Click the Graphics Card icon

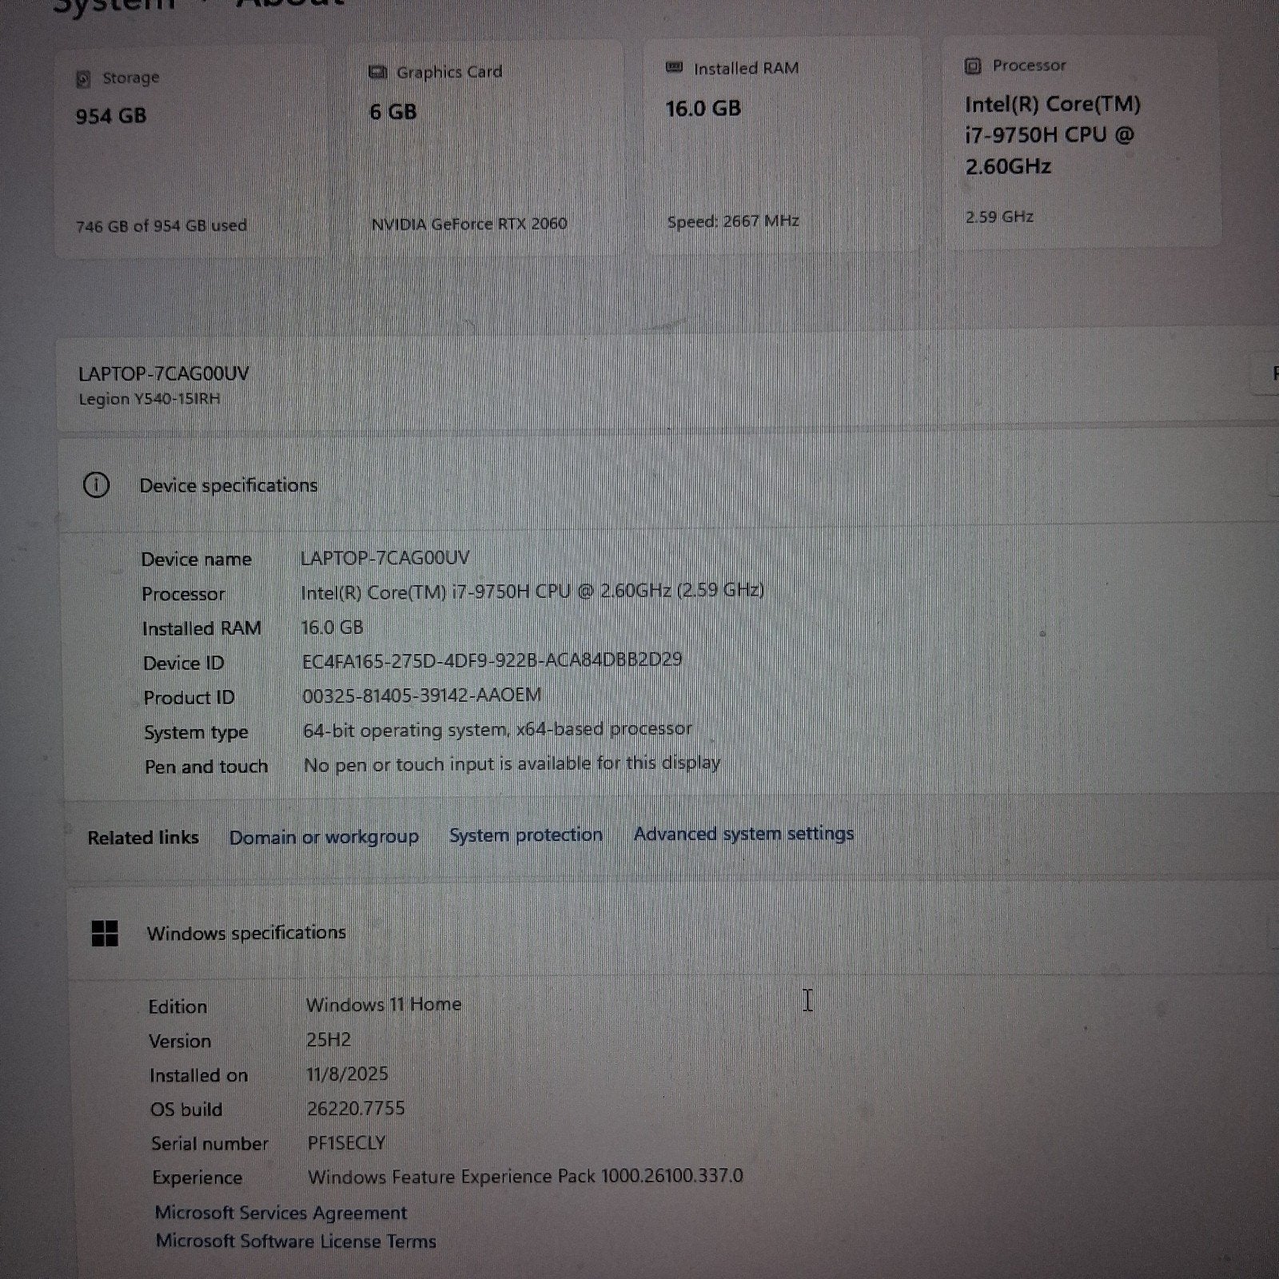(x=377, y=73)
